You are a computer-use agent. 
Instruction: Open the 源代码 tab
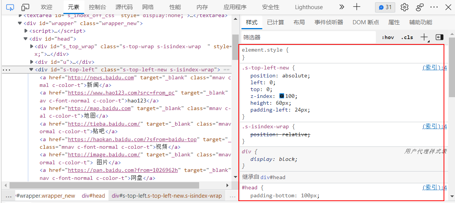tap(124, 7)
